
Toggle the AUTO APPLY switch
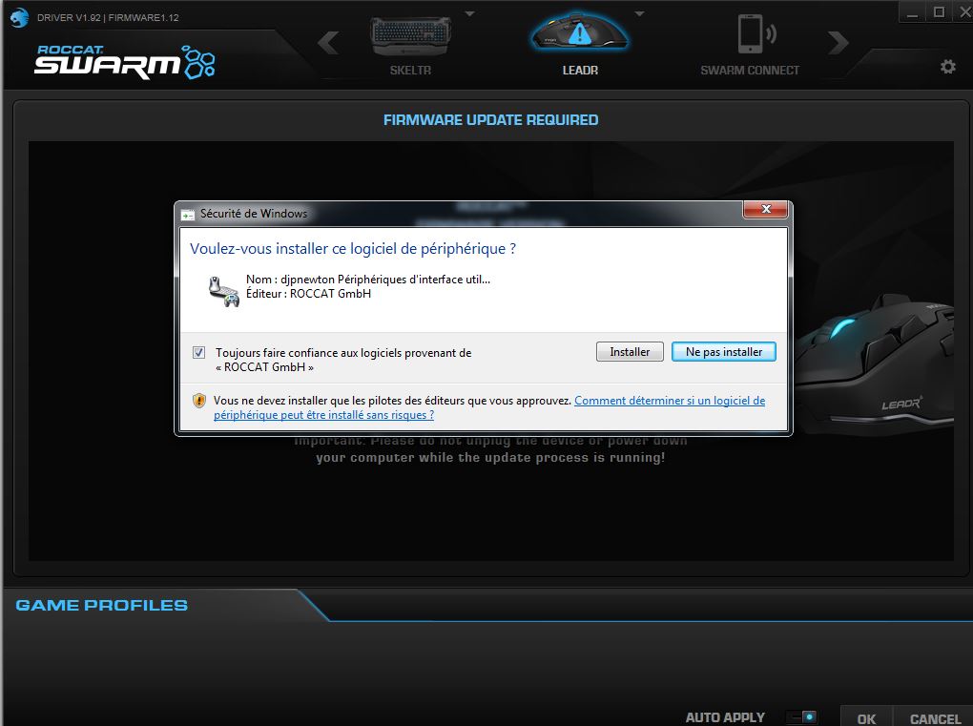point(799,716)
